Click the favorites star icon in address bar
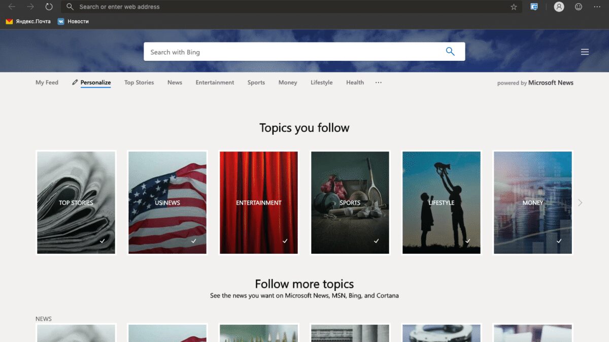This screenshot has height=342, width=609. [514, 7]
